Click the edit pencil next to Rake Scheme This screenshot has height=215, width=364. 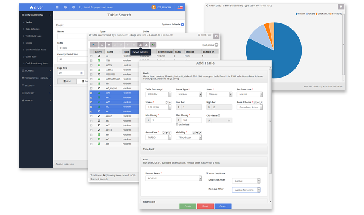[261, 103]
